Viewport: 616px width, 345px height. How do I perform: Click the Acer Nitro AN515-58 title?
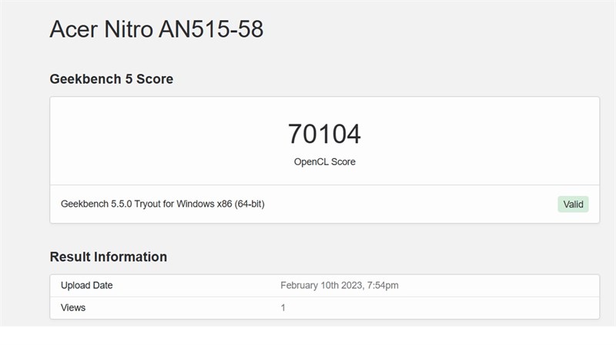(x=156, y=29)
